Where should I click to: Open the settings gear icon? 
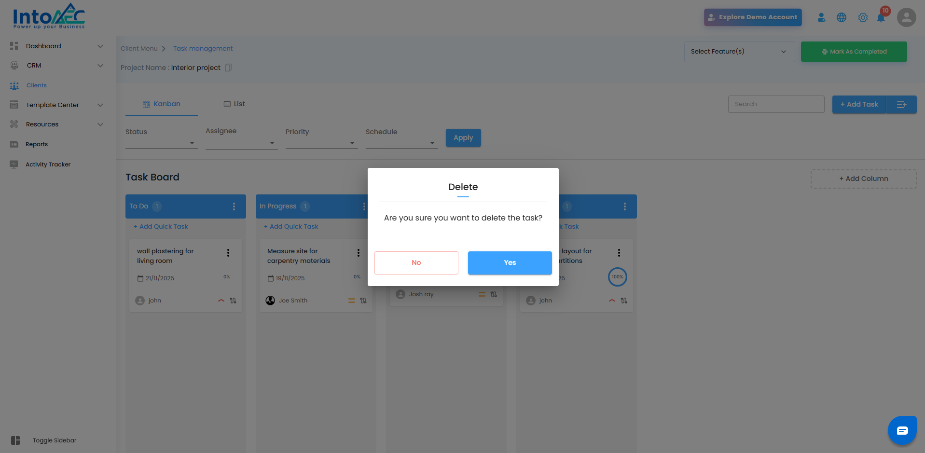click(863, 18)
